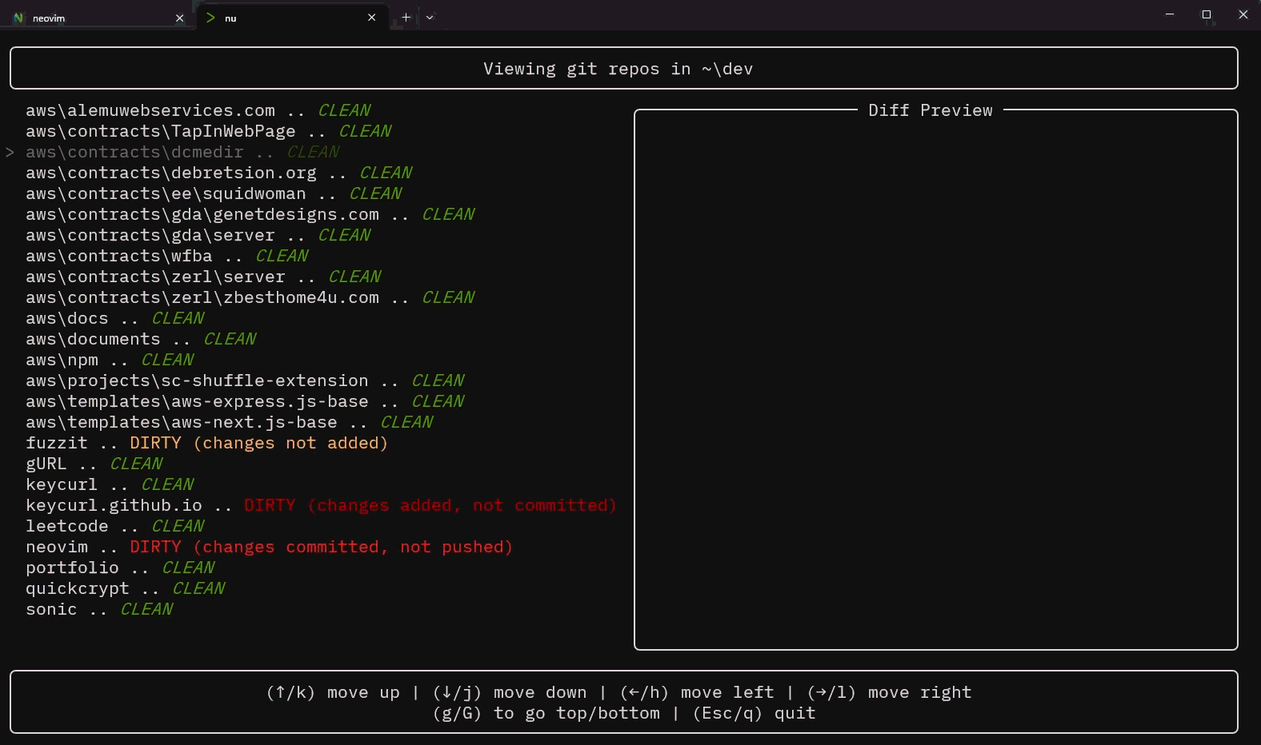The image size is (1261, 745).
Task: Select the leetcode repo row
Action: (114, 526)
